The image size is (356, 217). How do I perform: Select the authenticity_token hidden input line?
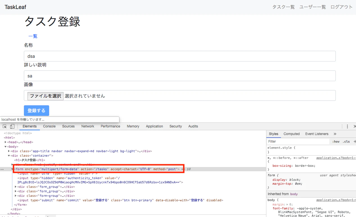[100, 180]
